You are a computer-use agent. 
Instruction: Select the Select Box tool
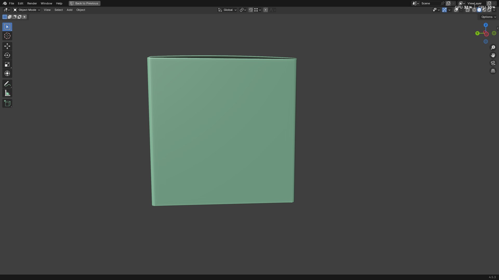7,27
